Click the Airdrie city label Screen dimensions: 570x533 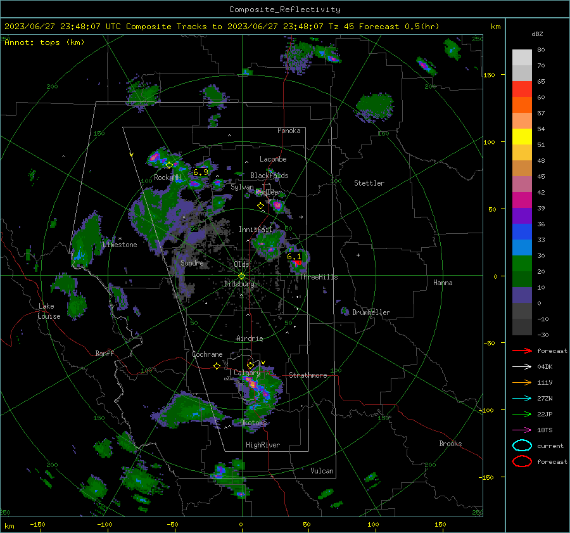coord(250,338)
